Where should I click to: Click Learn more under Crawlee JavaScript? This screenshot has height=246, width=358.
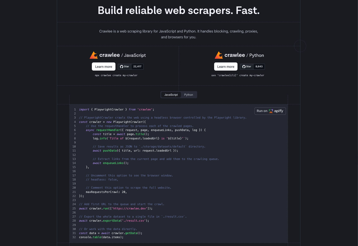104,67
